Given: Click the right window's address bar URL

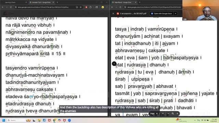Looking at the screenshot, I should pyautogui.click(x=154, y=7).
